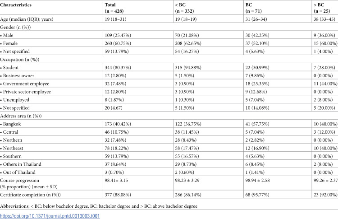Click Certificate completion total 377 (88.08%)

tap(118, 195)
